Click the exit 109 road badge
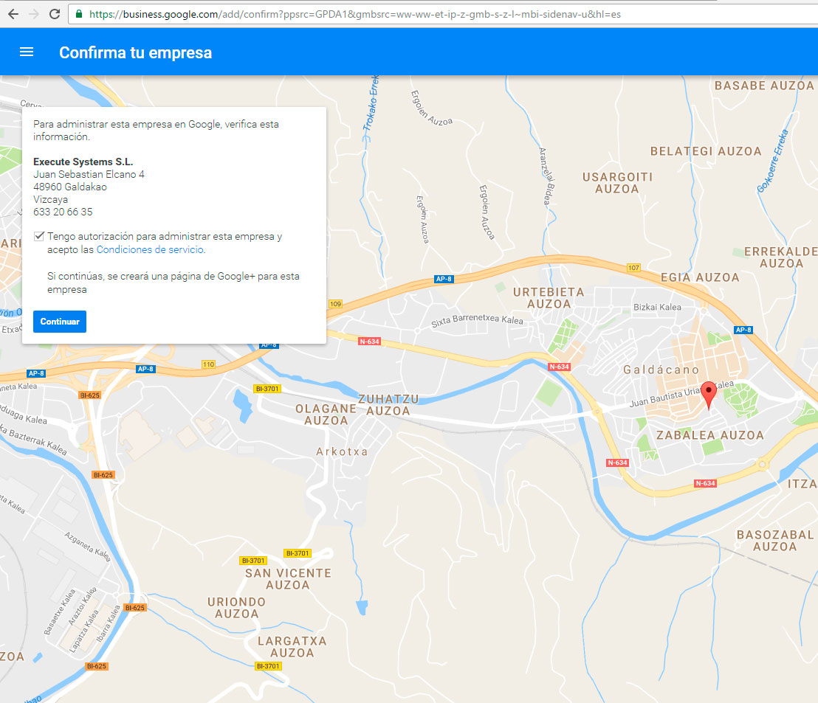Viewport: 818px width, 703px height. click(336, 304)
